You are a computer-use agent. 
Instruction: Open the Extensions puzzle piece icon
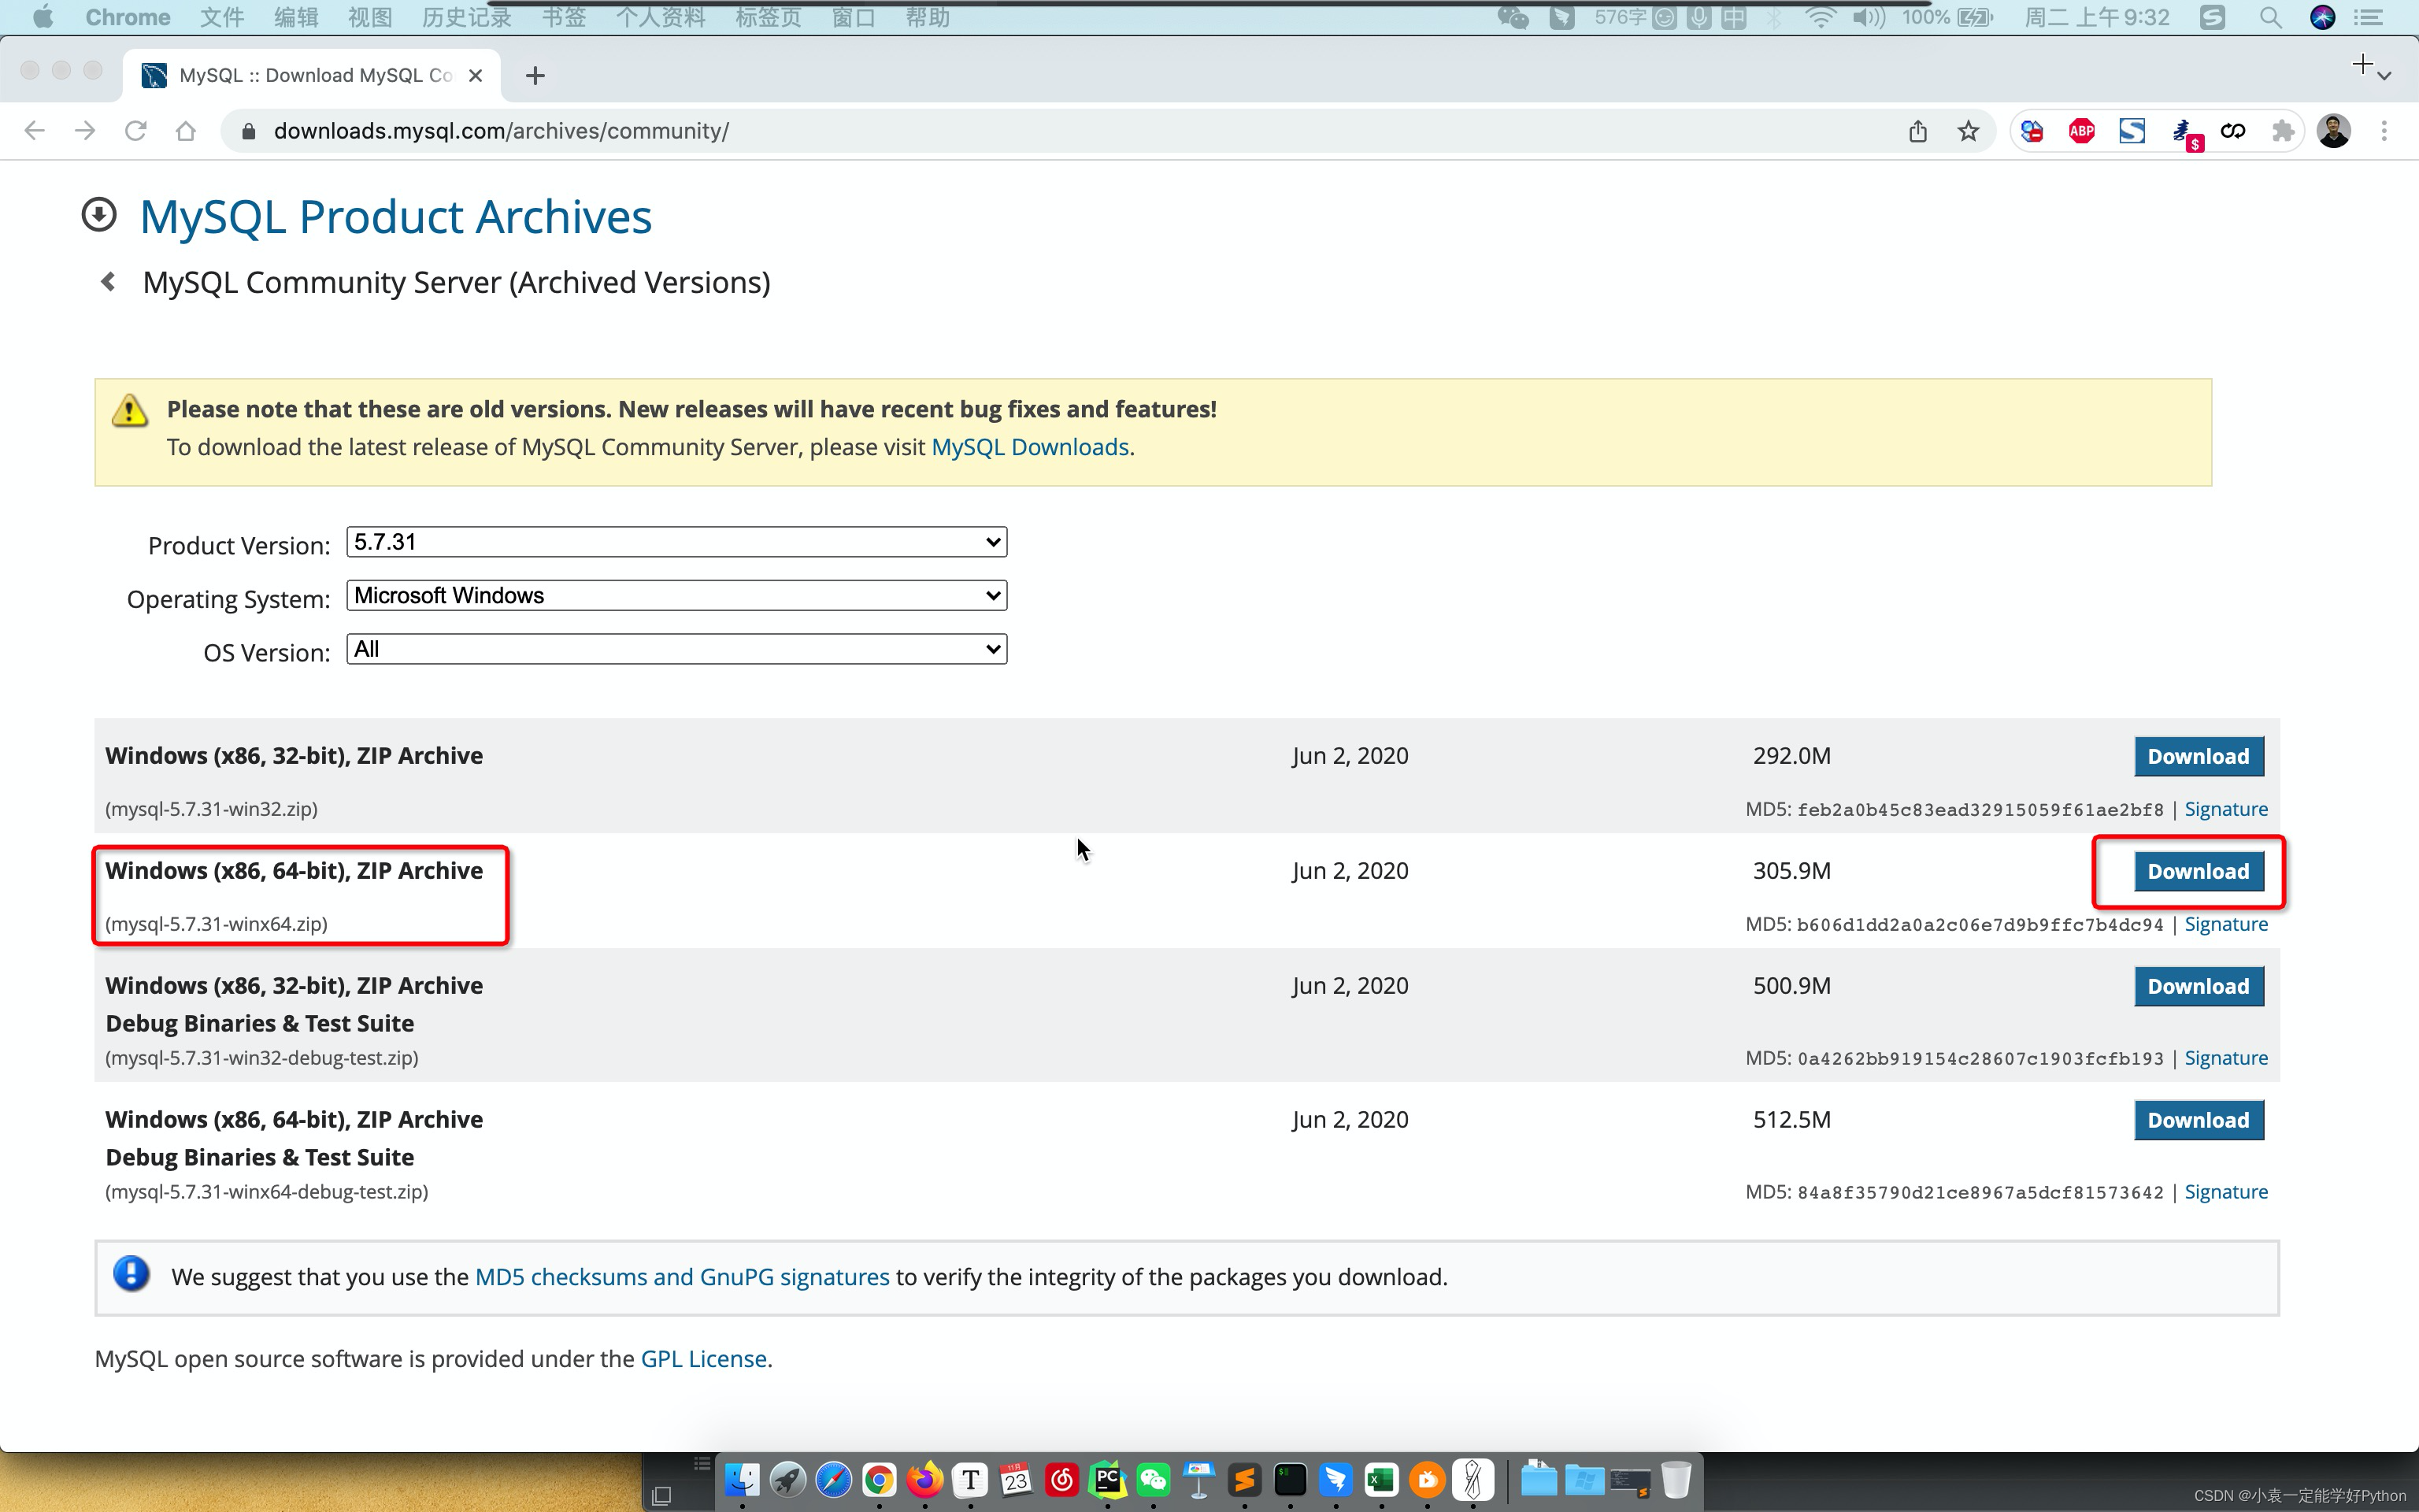pos(2282,131)
